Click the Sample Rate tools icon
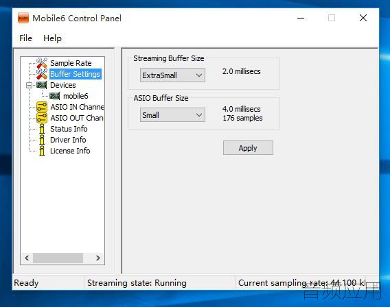Screen dimensions: 390x307 (x=42, y=63)
